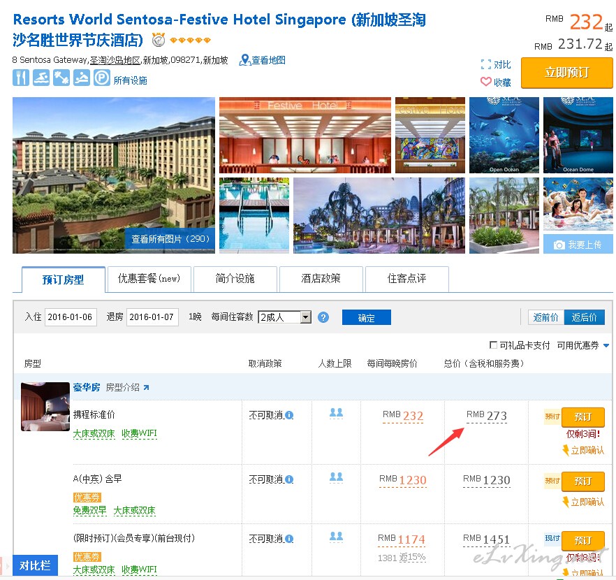Click 预订 button for RMB 273 room
The image size is (616, 580).
tap(583, 416)
